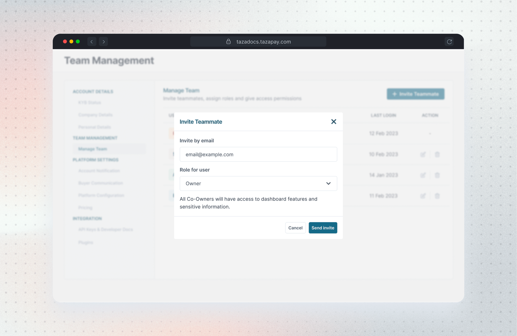Viewport: 517px width, 336px height.
Task: Open Pricing in sidebar
Action: [x=85, y=208]
